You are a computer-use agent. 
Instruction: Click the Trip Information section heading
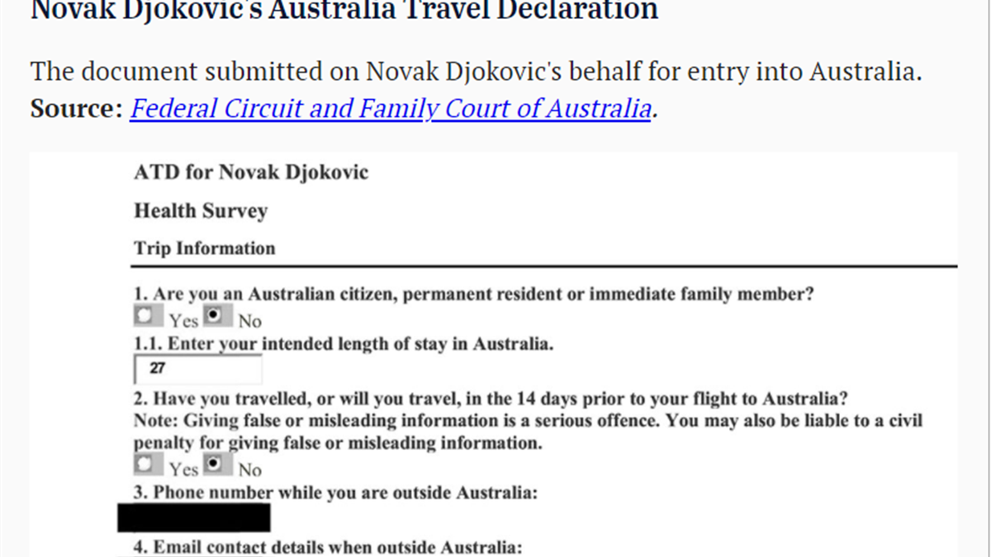(x=205, y=248)
